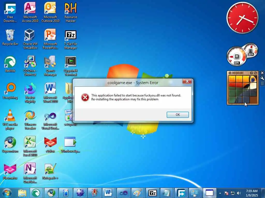
Task: Select the 7-Zip File Manager desktop icon
Action: (70, 39)
